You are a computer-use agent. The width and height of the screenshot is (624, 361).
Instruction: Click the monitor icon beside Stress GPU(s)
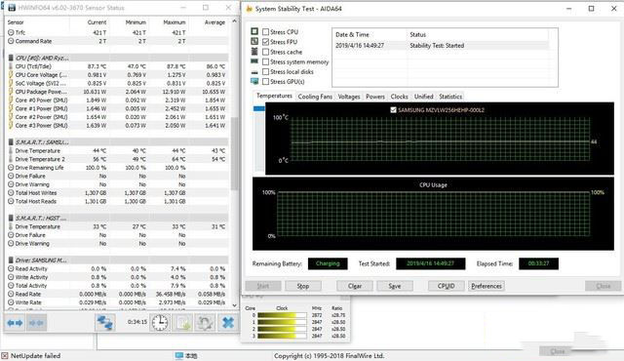[x=254, y=81]
